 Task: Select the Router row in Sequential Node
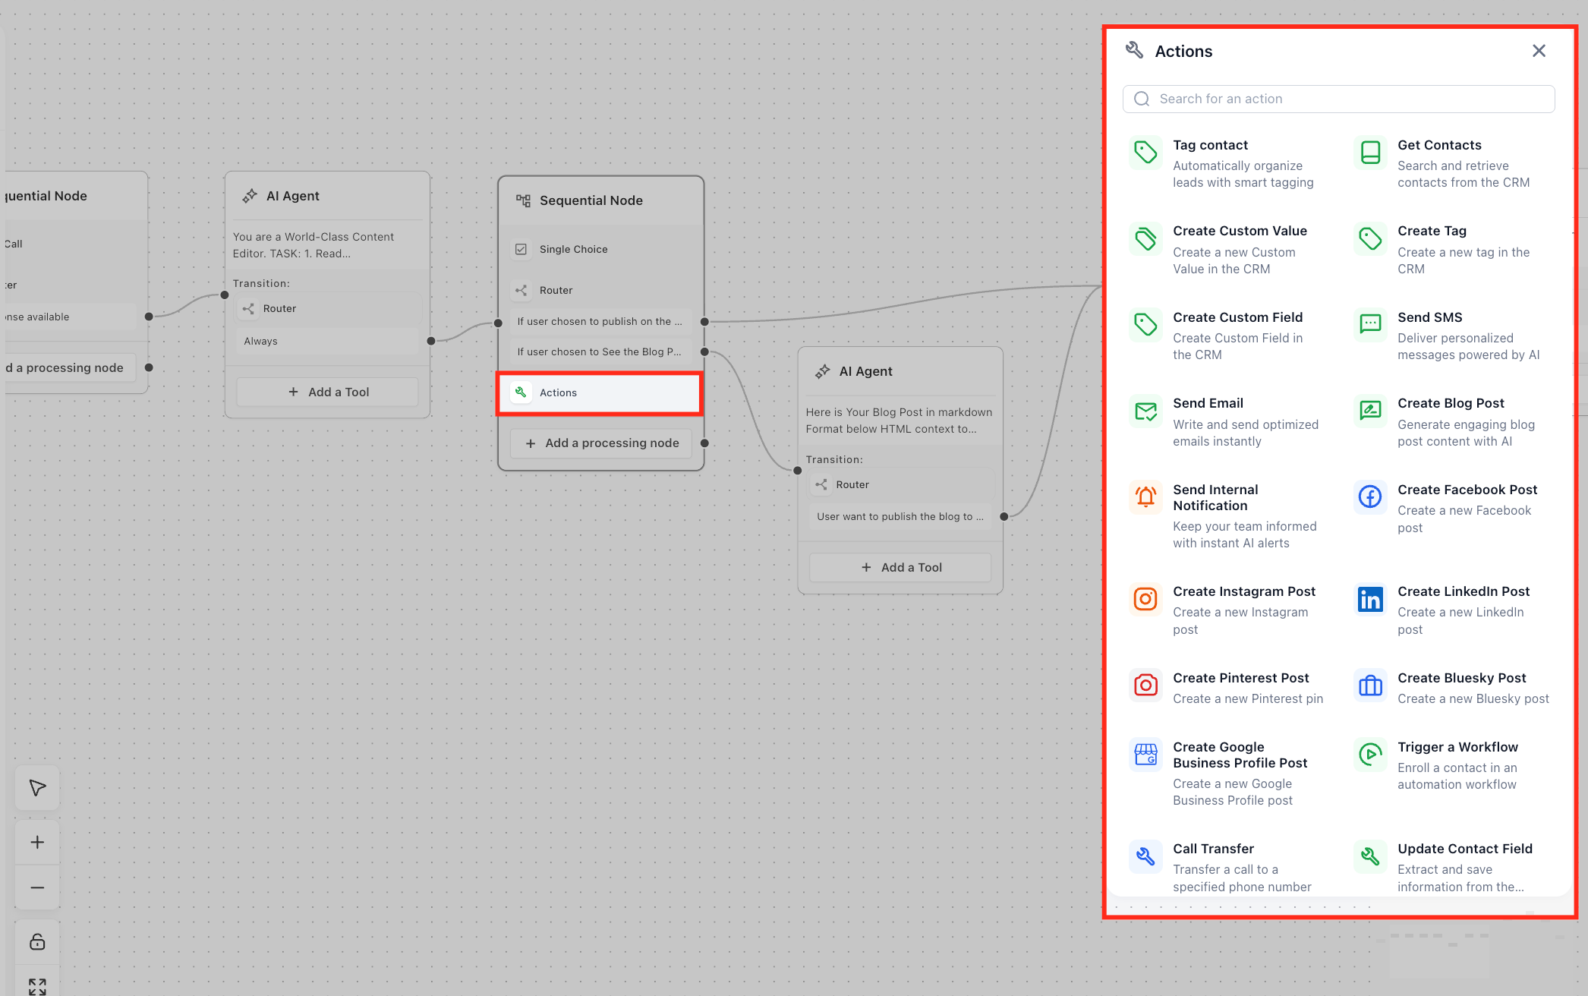(600, 290)
